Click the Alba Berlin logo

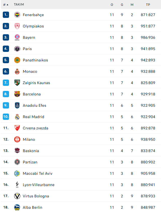[17, 207]
